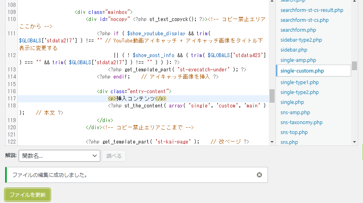Screen dimensions: 363x203
Task: Click line number 116 in gutter
Action: (x=11, y=91)
